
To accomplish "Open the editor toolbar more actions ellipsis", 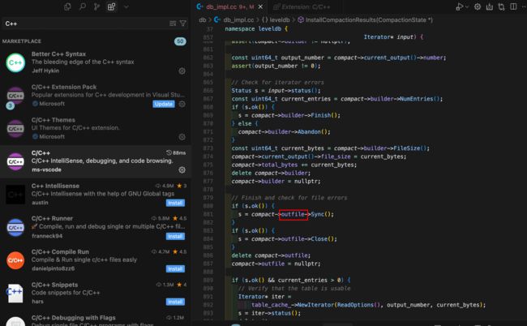I will pyautogui.click(x=525, y=6).
